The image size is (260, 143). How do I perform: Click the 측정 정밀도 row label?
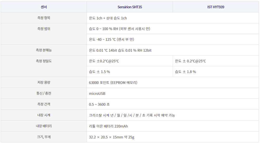point(44,61)
